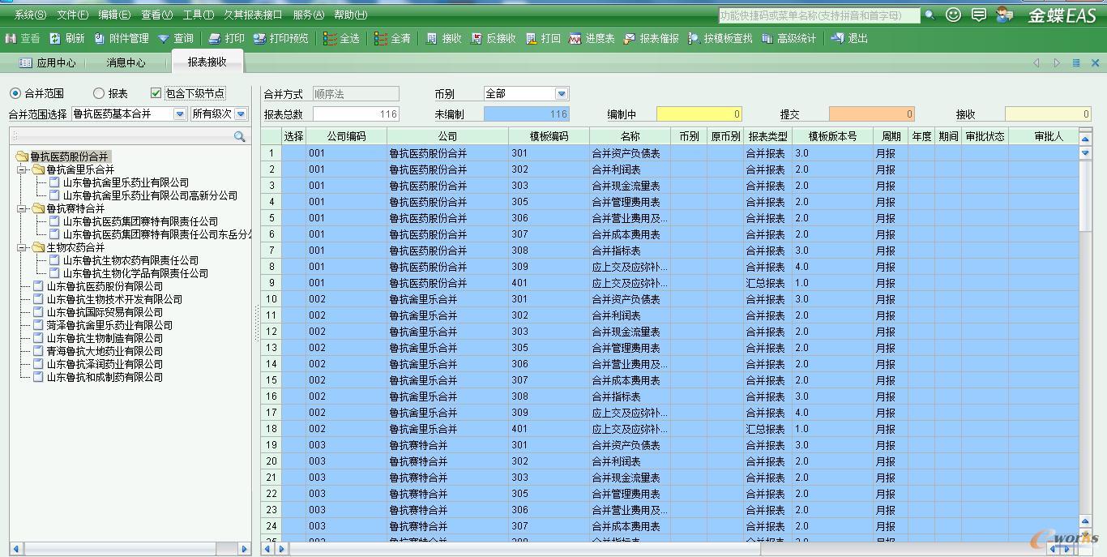Click the Receive (接收) toolbar icon

click(x=432, y=38)
